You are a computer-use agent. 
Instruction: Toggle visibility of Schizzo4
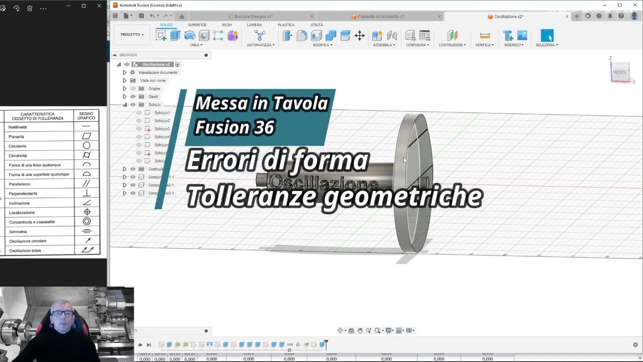[x=139, y=137]
